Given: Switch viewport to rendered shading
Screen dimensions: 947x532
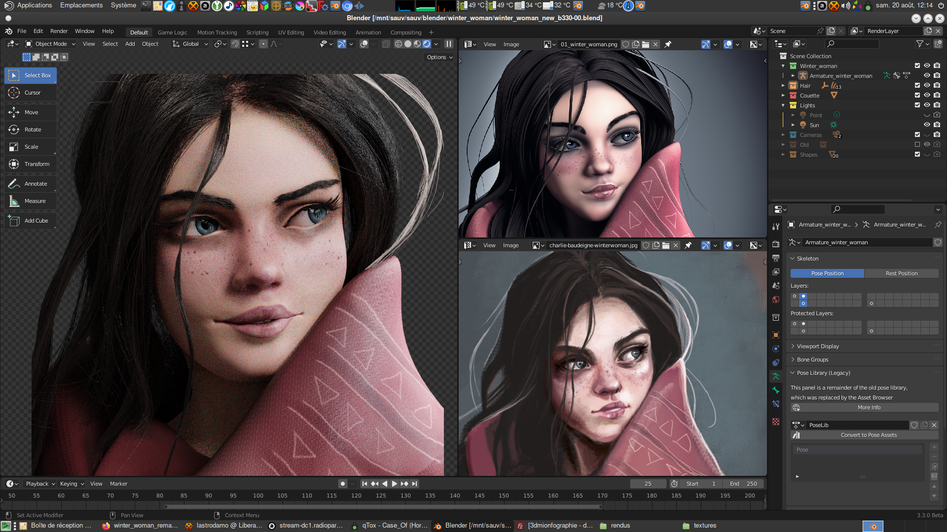Looking at the screenshot, I should (427, 44).
